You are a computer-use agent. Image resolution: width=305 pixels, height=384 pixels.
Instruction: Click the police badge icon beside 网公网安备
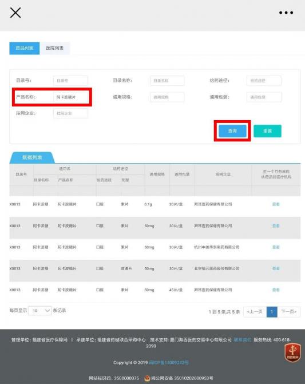pos(147,378)
